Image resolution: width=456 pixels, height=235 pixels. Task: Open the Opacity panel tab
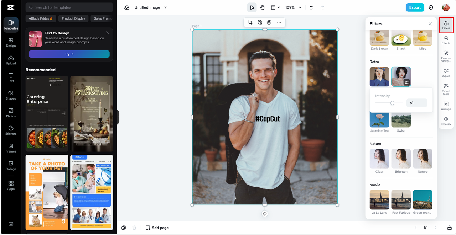point(446,121)
